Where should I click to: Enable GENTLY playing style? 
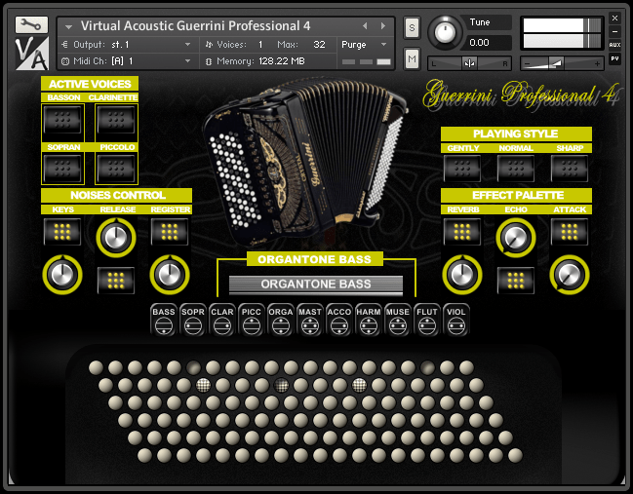pyautogui.click(x=462, y=169)
